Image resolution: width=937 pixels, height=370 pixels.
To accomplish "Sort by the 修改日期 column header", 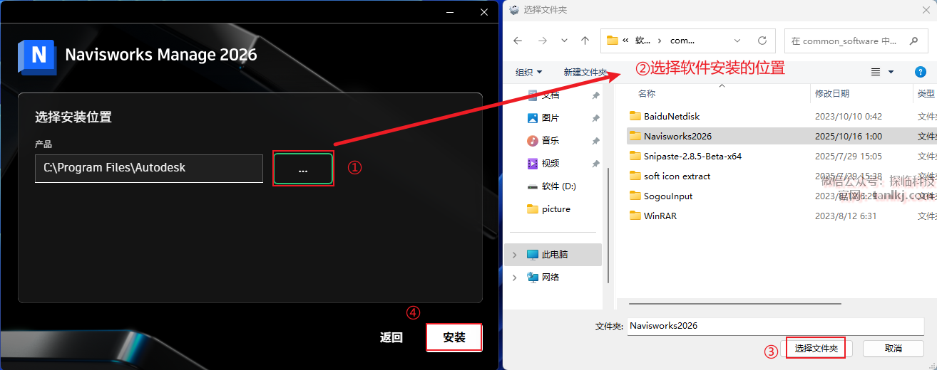I will (832, 93).
